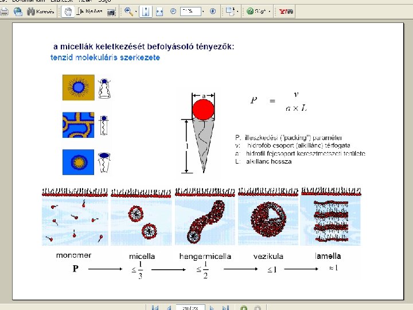Click the zoom in plus button
Screen dimensions: 413x310
213,11
